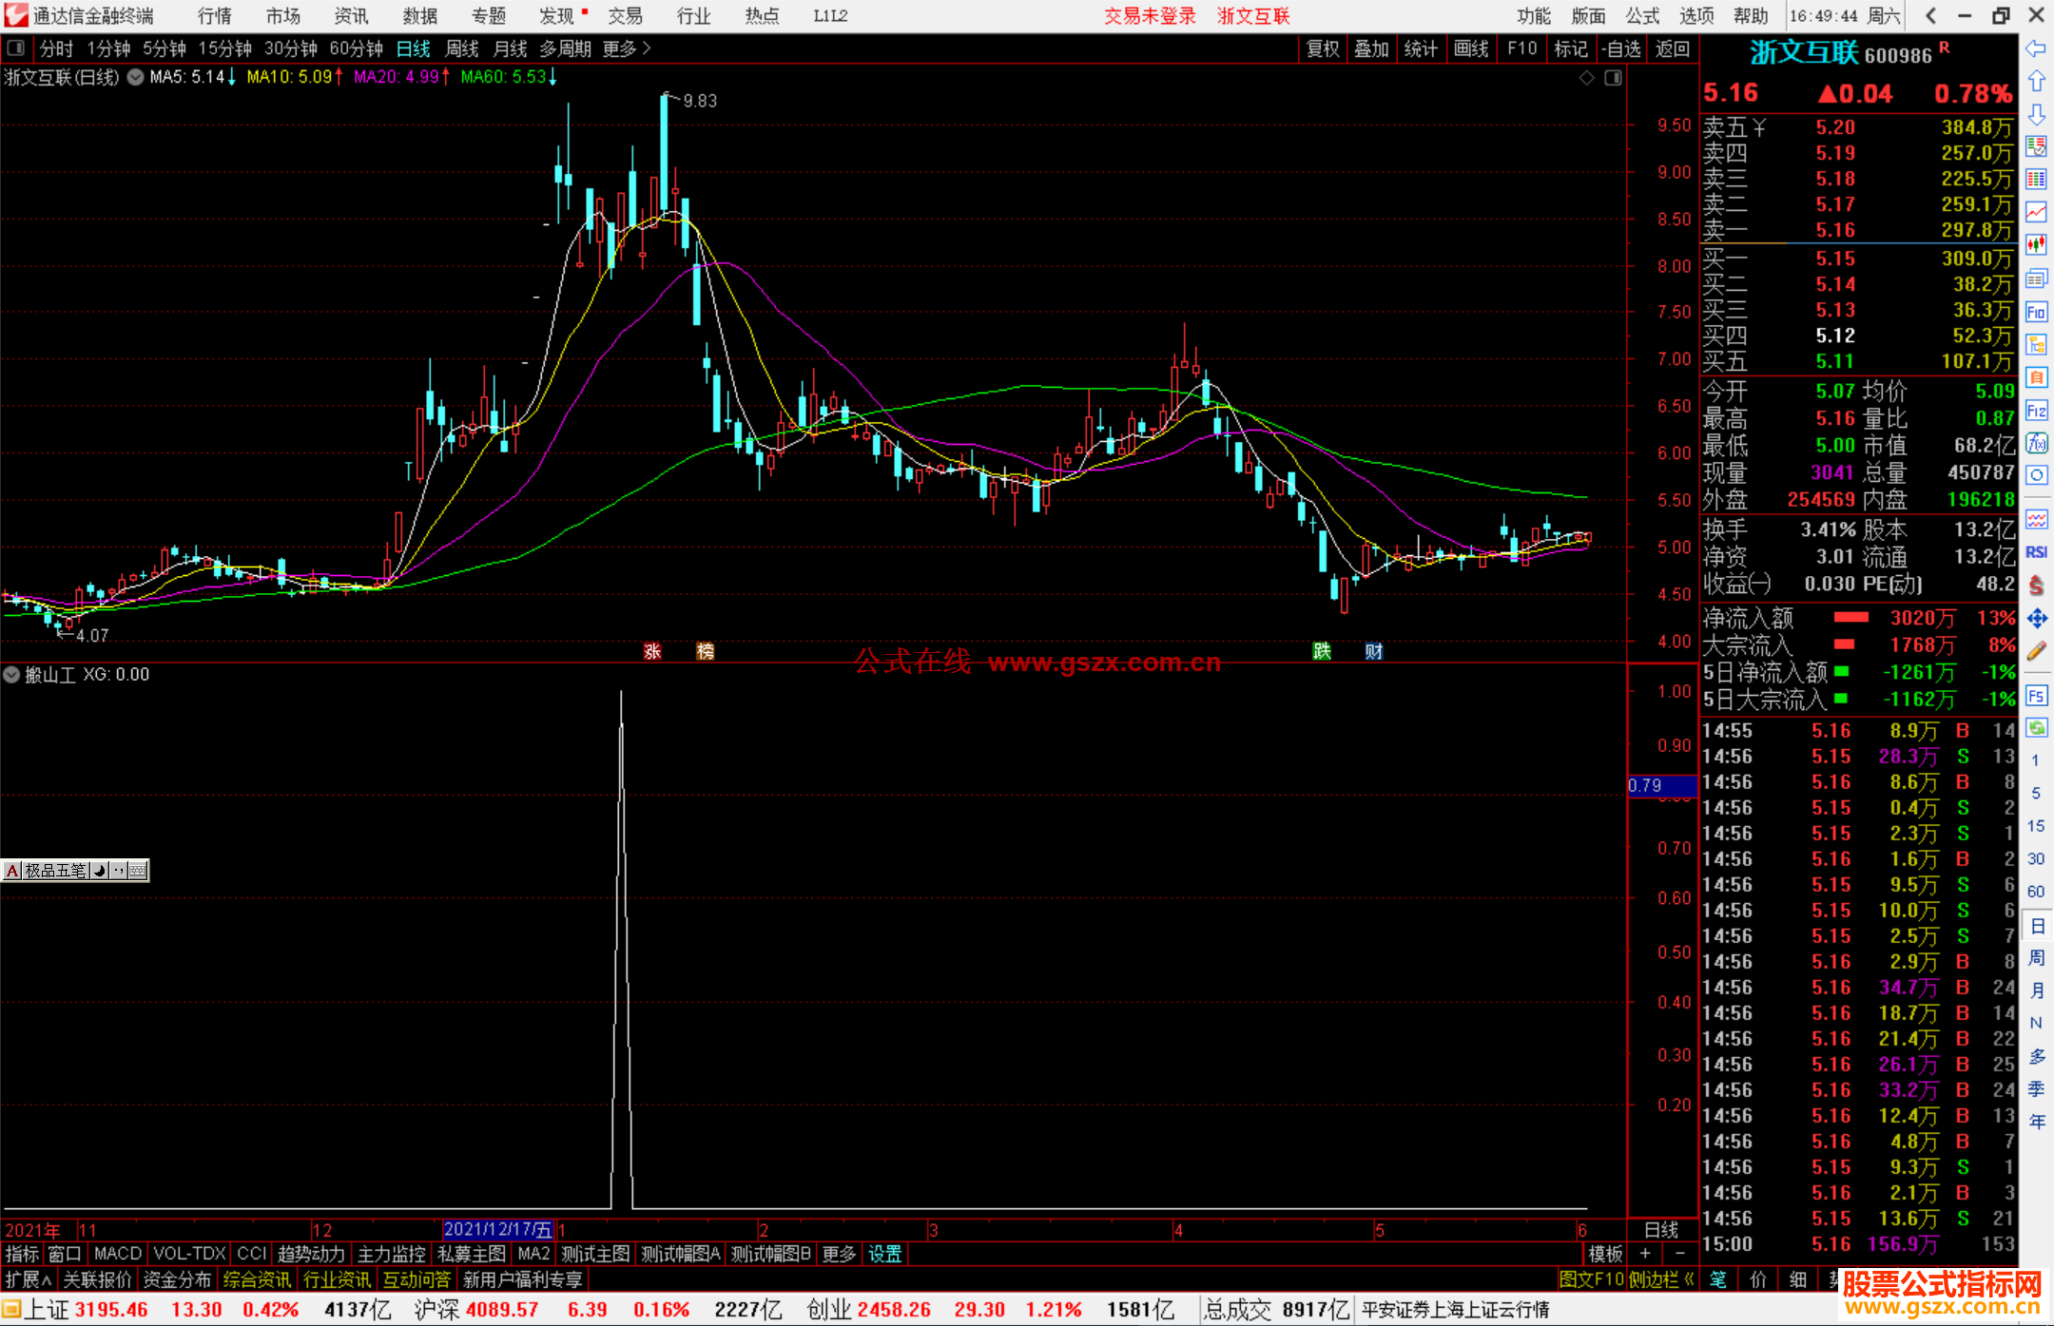Switch to 60-minute period in sidebar
Screen dimensions: 2054x1326
tap(2036, 892)
